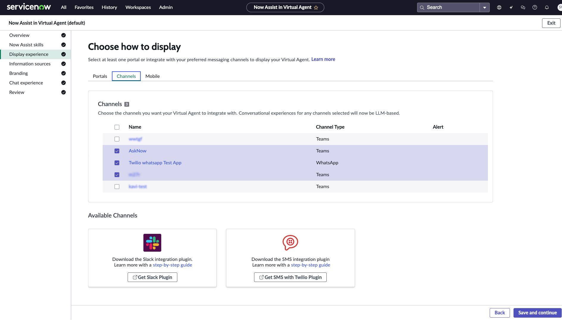The height and width of the screenshot is (320, 562).
Task: Open the notifications bell icon
Action: tap(547, 7)
